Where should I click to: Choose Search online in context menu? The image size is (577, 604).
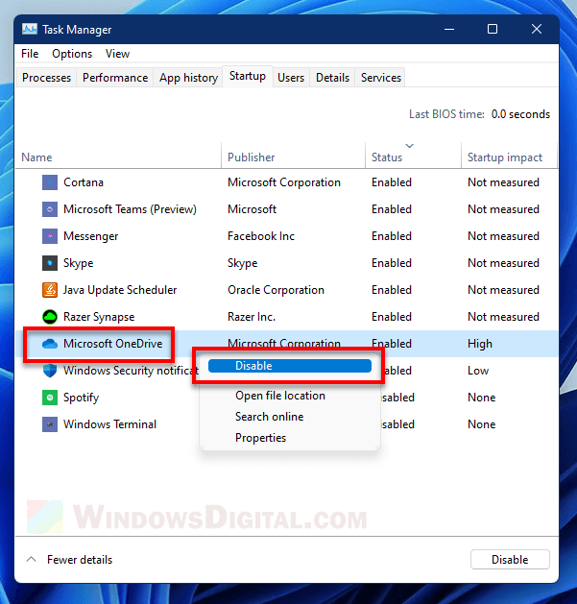269,417
